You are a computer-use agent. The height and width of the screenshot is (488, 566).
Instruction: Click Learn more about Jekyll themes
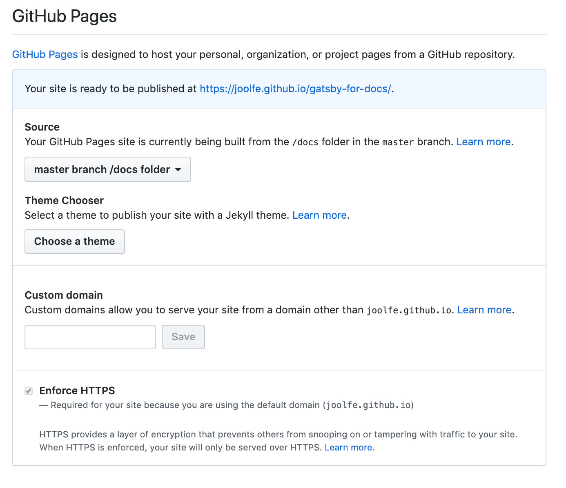point(319,215)
